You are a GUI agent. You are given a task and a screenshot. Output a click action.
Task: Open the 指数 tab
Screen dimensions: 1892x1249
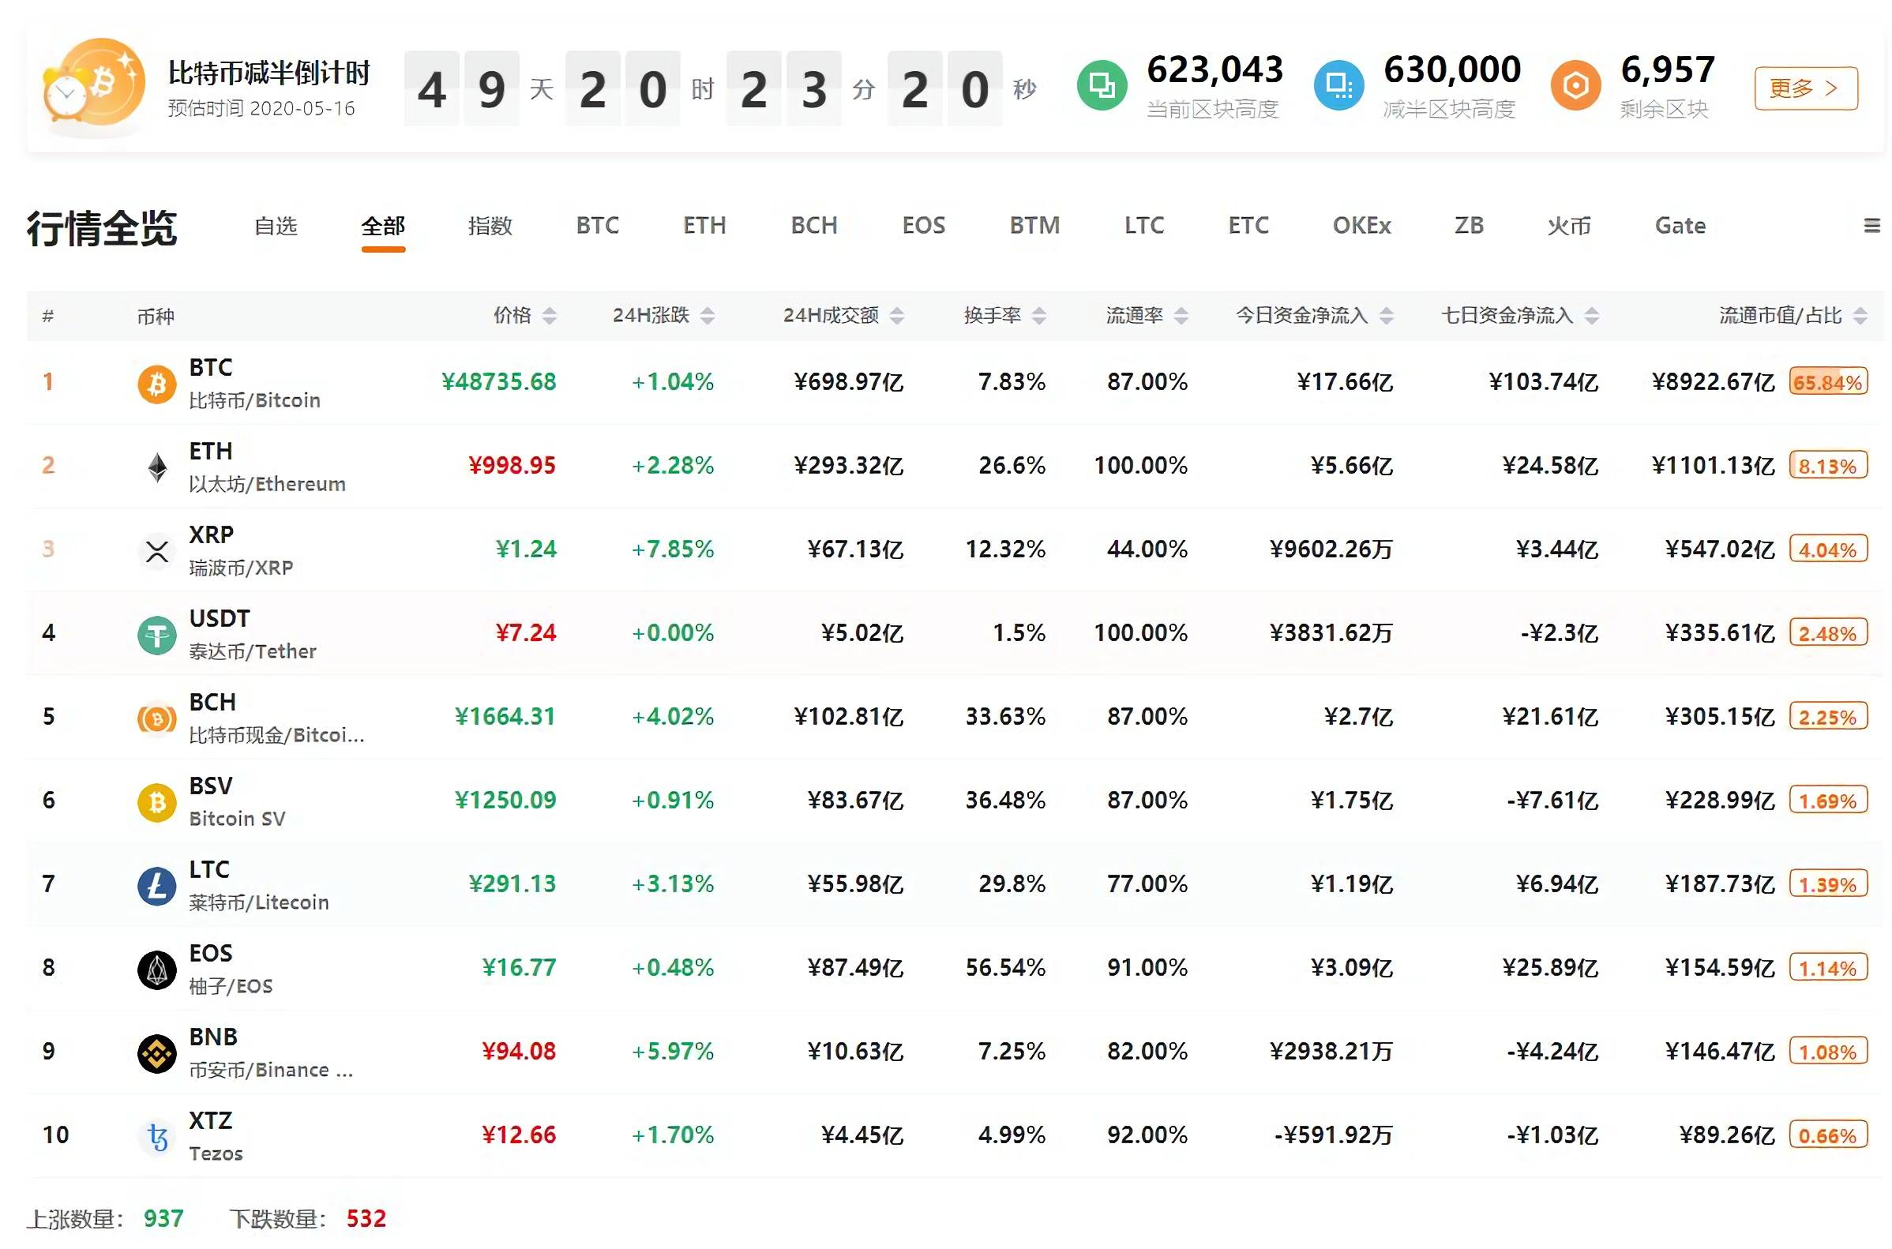tap(490, 227)
